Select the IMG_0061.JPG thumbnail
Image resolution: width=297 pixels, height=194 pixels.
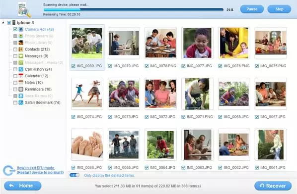[x=271, y=145]
